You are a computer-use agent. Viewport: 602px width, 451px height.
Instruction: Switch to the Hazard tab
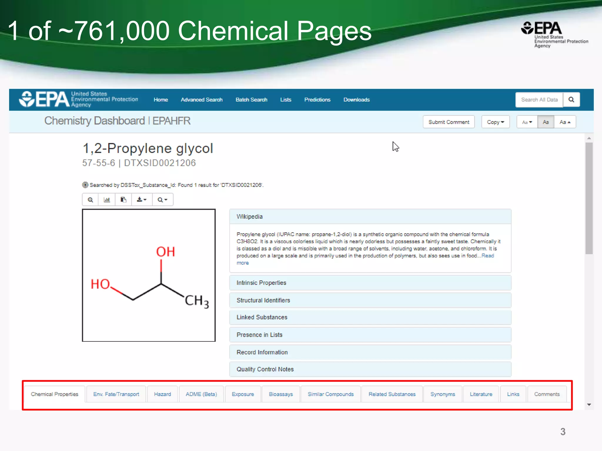(x=162, y=394)
